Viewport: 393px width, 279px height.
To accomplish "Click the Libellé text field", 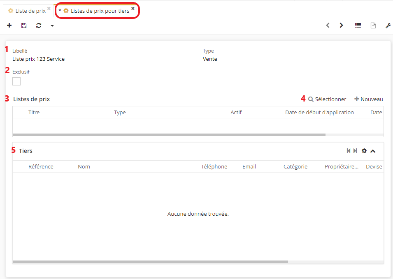I will (x=102, y=59).
